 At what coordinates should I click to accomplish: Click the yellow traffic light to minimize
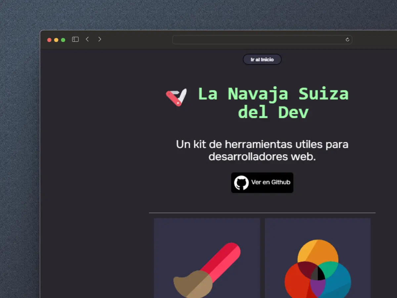point(56,39)
